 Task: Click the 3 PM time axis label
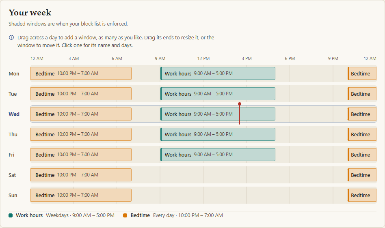click(247, 58)
